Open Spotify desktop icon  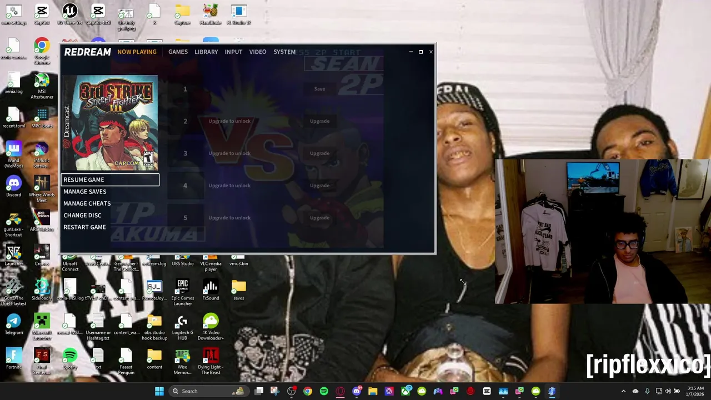[70, 358]
